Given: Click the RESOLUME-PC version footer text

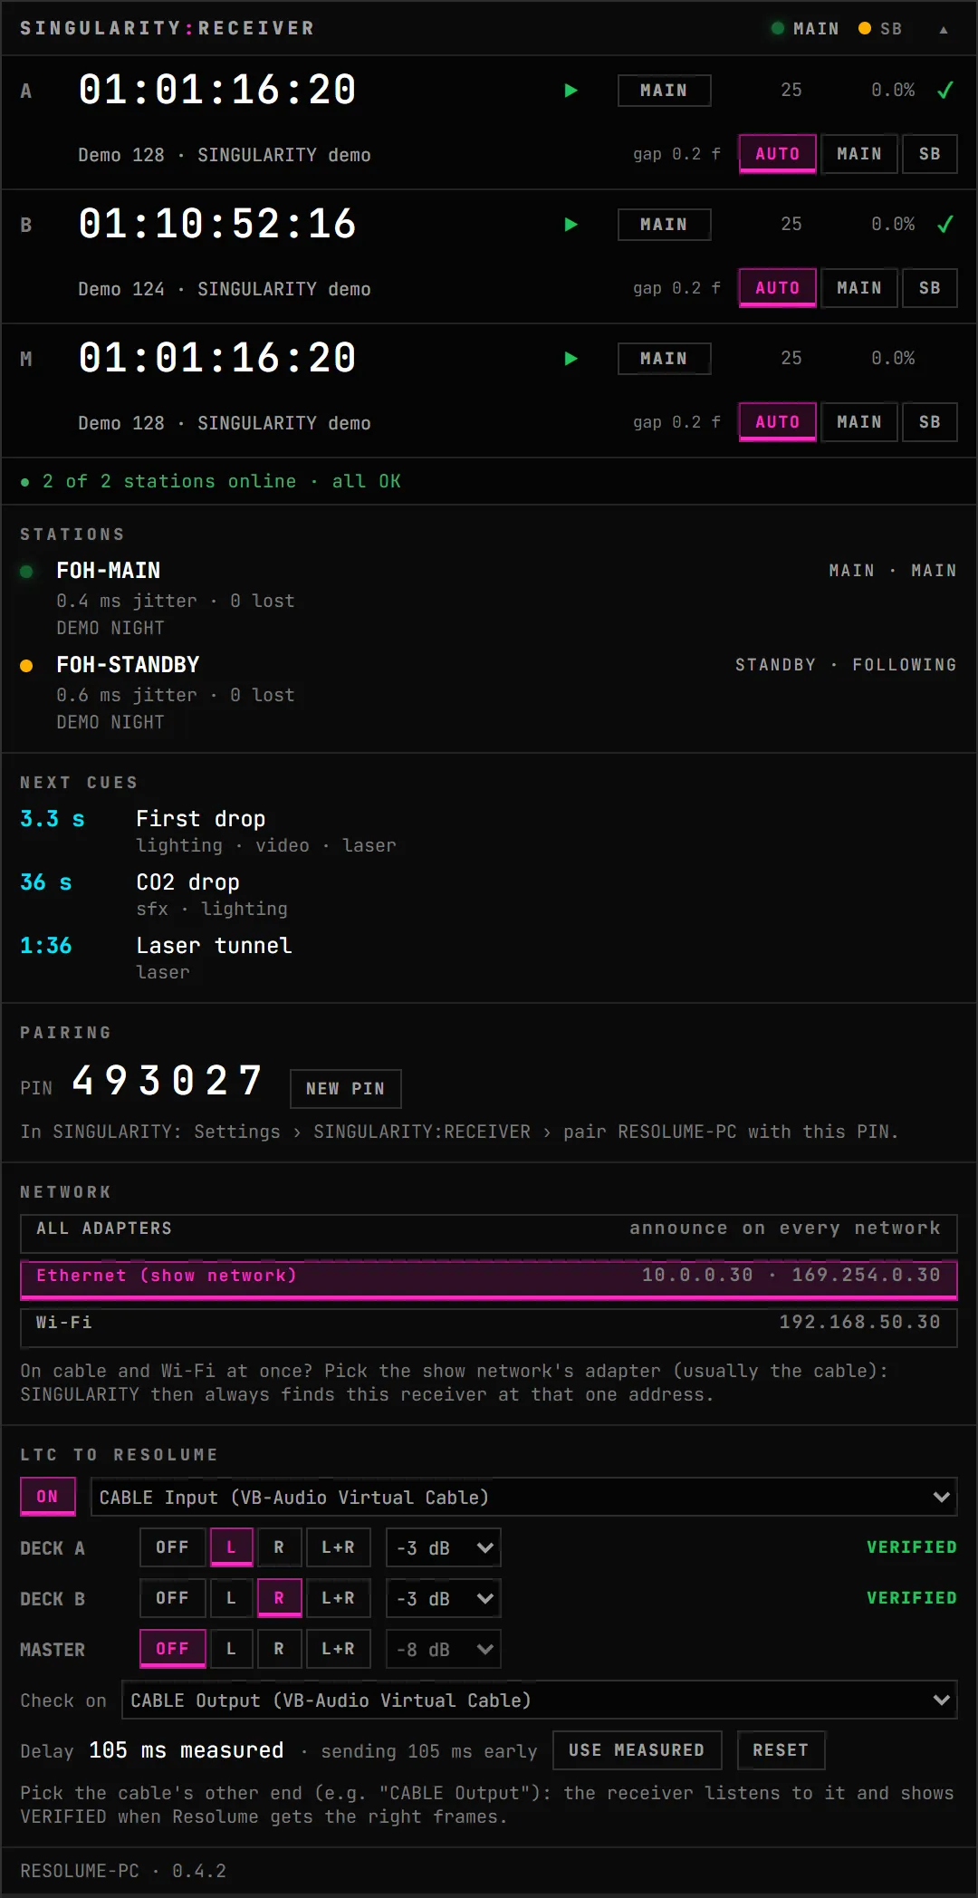Looking at the screenshot, I should [x=123, y=1872].
